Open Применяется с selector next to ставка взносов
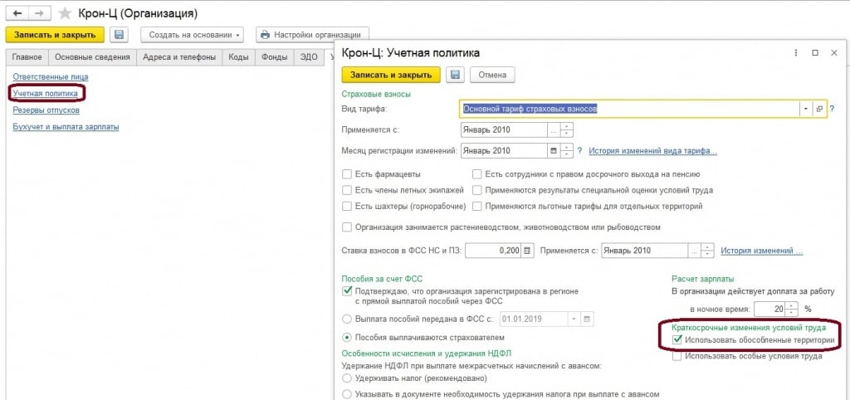Image resolution: width=850 pixels, height=400 pixels. (694, 251)
